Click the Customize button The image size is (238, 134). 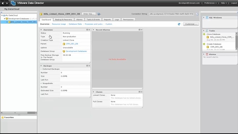191,24
